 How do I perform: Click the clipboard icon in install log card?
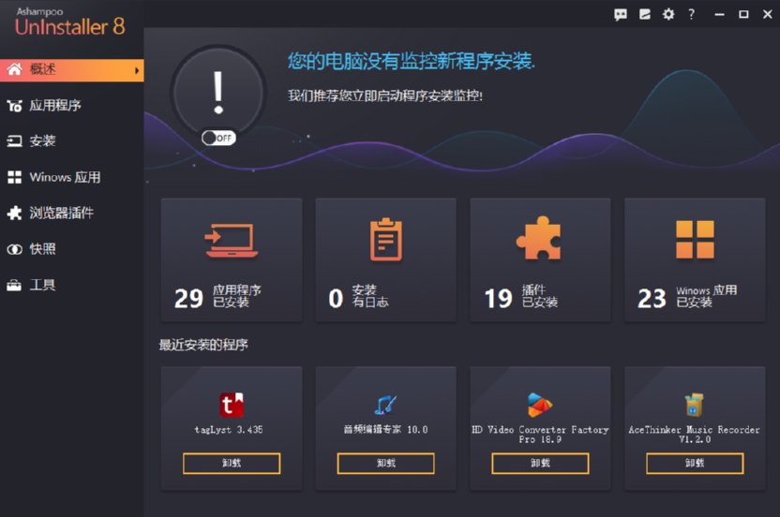(x=386, y=239)
